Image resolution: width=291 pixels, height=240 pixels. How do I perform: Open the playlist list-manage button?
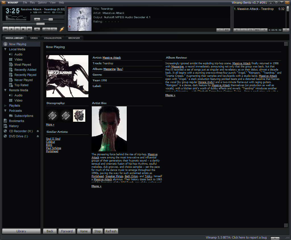pos(264,30)
